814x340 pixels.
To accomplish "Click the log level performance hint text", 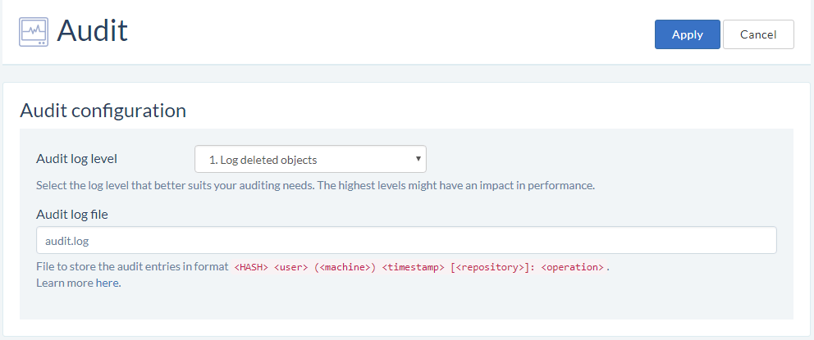I will (315, 185).
